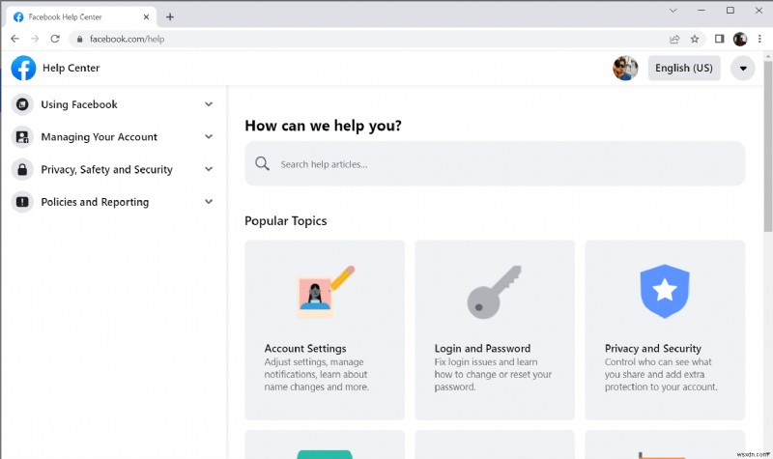This screenshot has width=773, height=459.
Task: Bookmark this page with the star icon
Action: coord(695,39)
